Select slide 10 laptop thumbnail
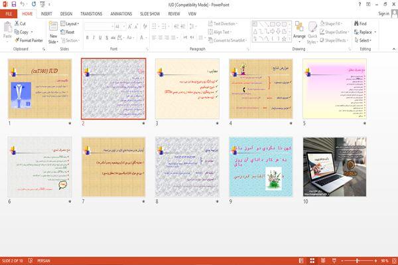Viewport: 398px width, 265px height. point(334,167)
